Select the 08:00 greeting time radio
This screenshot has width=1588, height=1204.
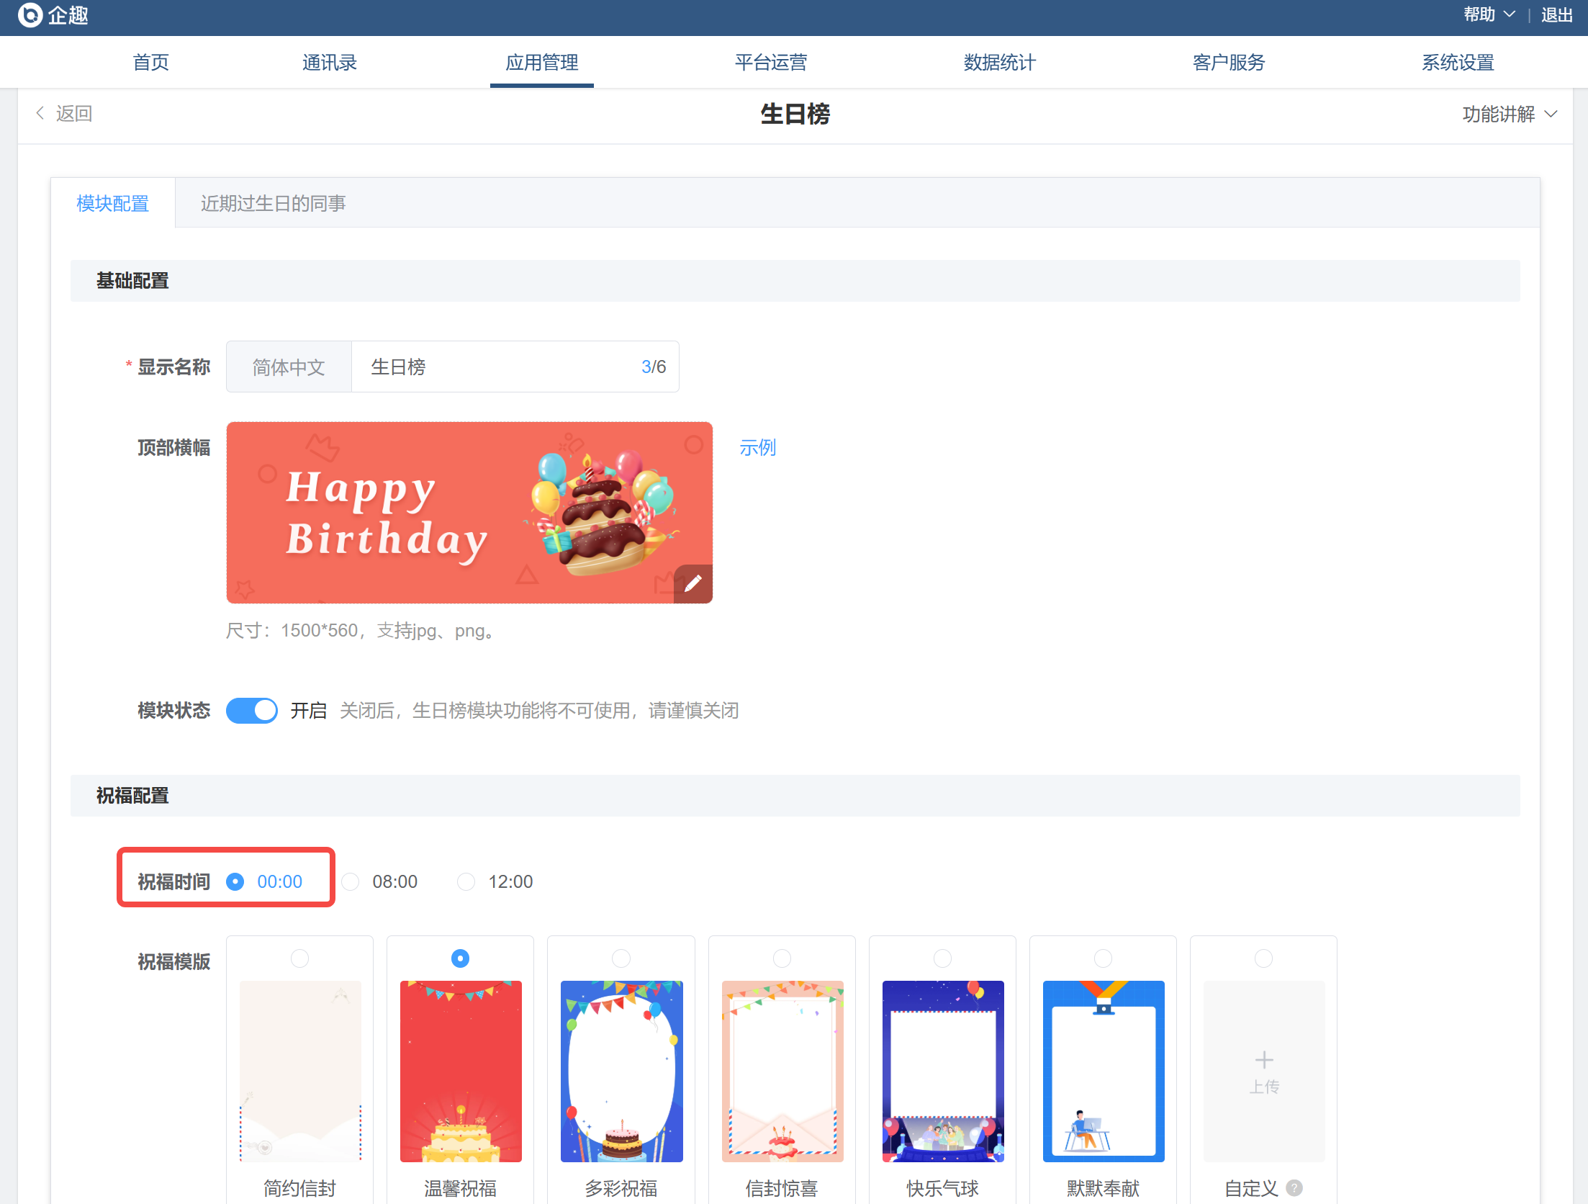[351, 881]
